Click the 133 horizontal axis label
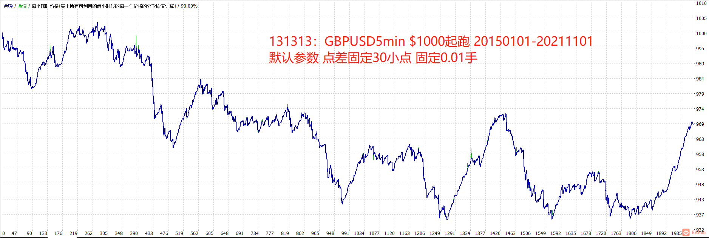Screen dimensions: 709x238 [43, 233]
